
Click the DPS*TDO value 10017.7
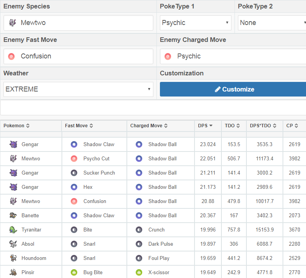tap(264, 201)
